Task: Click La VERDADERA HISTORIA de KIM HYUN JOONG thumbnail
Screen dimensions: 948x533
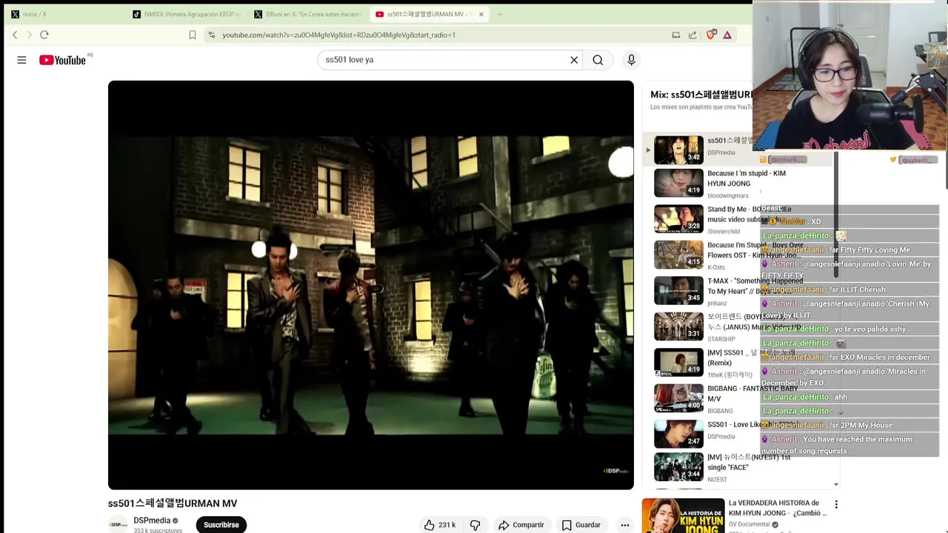Action: coord(683,515)
